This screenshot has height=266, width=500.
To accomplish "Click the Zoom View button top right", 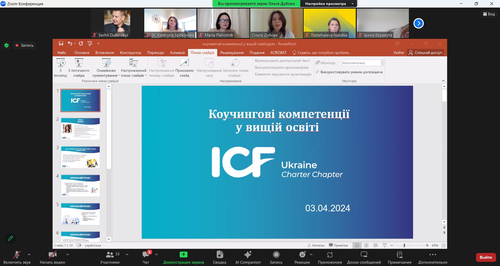I will point(489,14).
